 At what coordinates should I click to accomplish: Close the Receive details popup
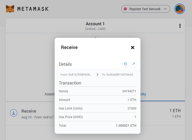pyautogui.click(x=133, y=47)
